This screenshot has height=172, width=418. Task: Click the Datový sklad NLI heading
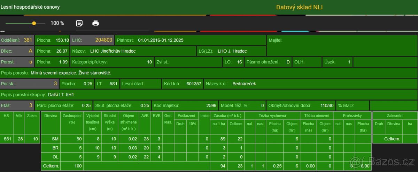pos(299,7)
